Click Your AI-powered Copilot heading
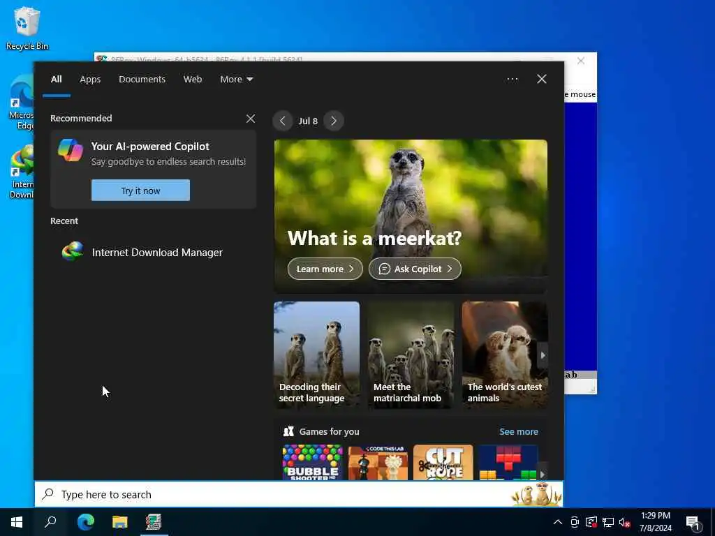The width and height of the screenshot is (715, 536). 150,147
